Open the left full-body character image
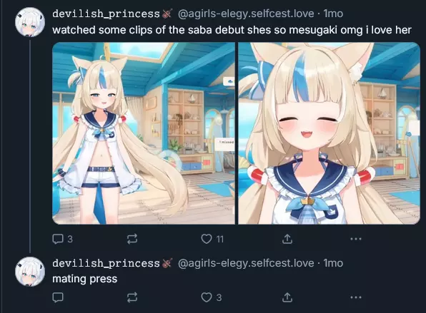 point(144,133)
